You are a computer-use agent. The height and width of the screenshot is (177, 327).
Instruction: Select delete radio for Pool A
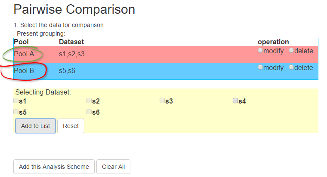tap(291, 50)
